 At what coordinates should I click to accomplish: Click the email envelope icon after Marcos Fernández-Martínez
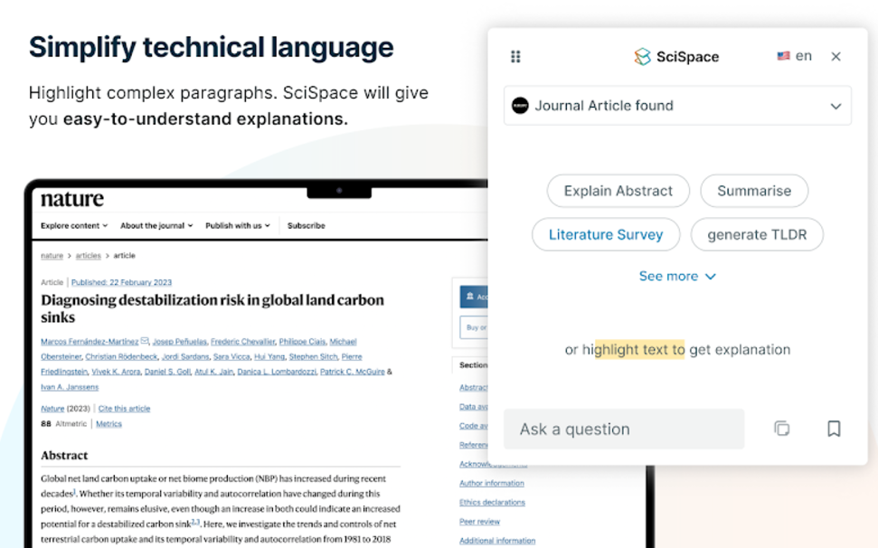click(145, 341)
